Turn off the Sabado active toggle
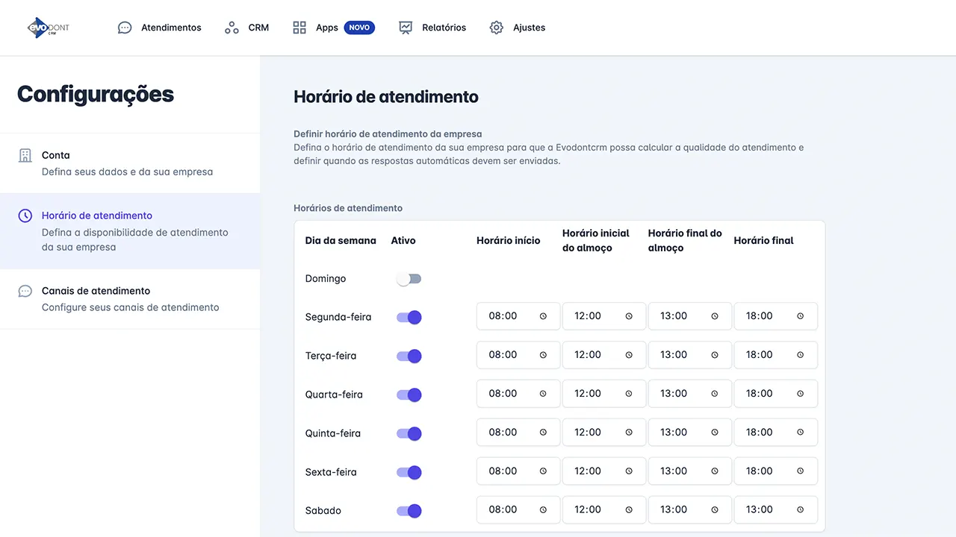Image resolution: width=956 pixels, height=537 pixels. click(x=409, y=511)
